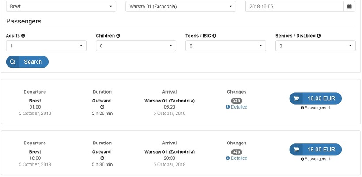The height and width of the screenshot is (177, 362).
Task: Click the Children info icon
Action: 118,36
